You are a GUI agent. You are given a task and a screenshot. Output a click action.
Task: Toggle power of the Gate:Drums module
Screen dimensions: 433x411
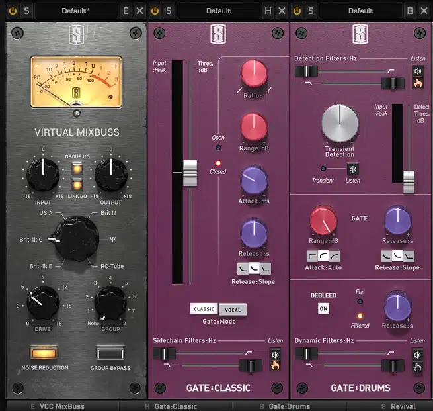click(297, 11)
